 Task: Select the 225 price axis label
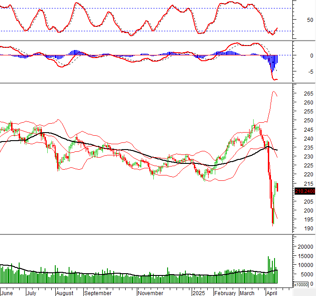(308, 165)
